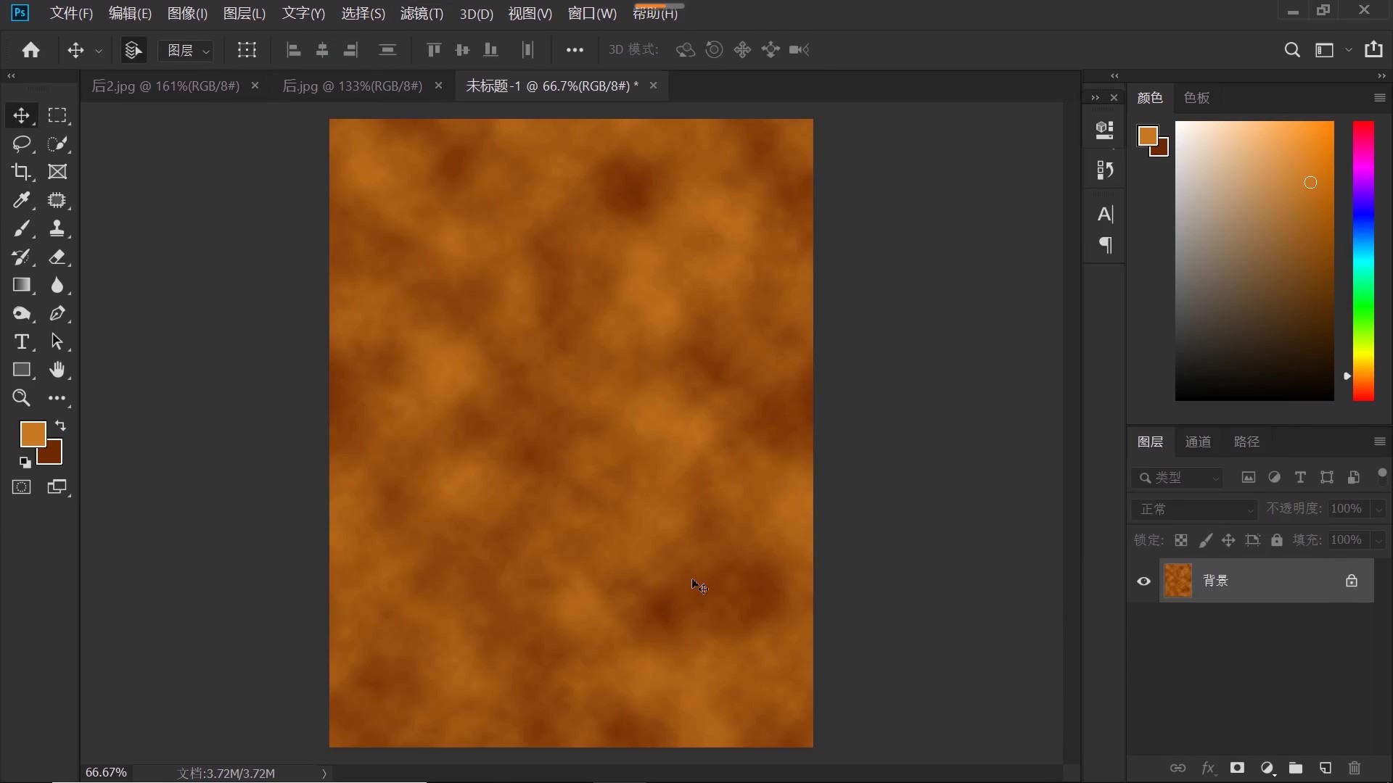Image resolution: width=1393 pixels, height=783 pixels.
Task: Toggle Quick Mask mode
Action: tap(21, 487)
